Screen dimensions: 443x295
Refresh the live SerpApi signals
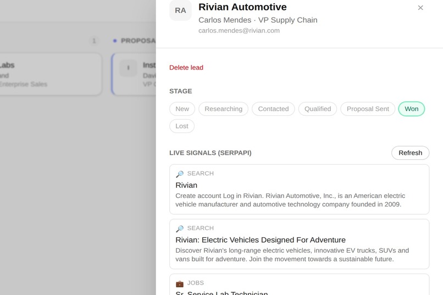pyautogui.click(x=410, y=153)
